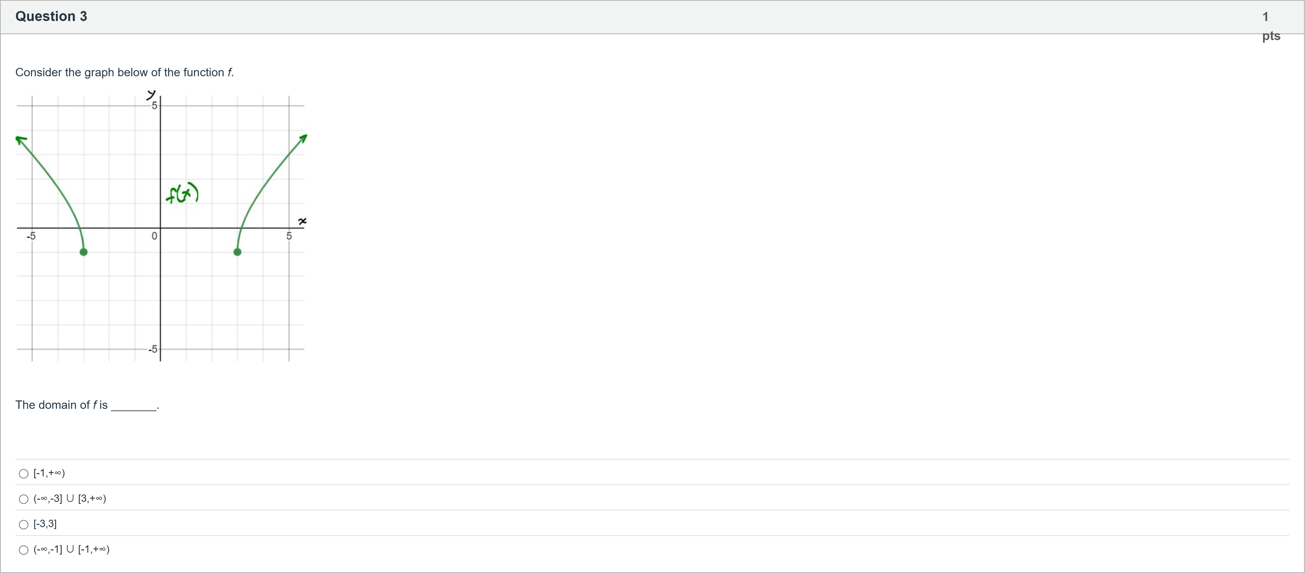
Task: Click the 'Consider the graph below' prompt text
Action: click(124, 72)
